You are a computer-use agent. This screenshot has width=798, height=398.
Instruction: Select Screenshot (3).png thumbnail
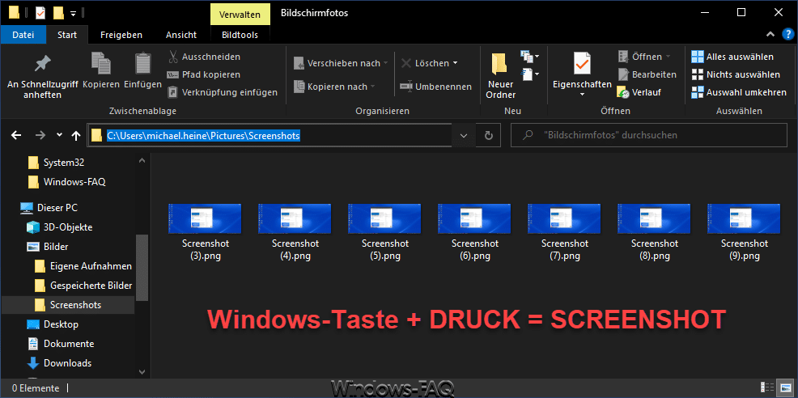tap(205, 219)
